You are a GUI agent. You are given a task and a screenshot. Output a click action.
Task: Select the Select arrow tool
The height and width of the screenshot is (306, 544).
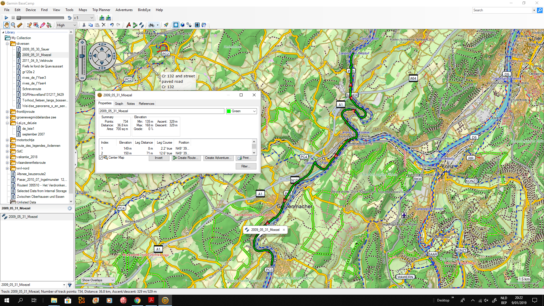coord(36,25)
